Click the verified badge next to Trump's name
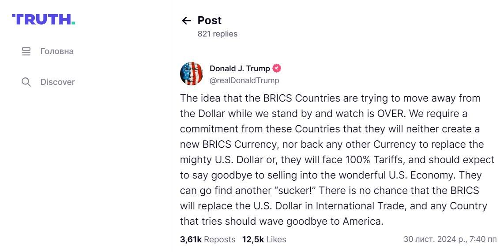Image resolution: width=504 pixels, height=252 pixels. pos(277,68)
